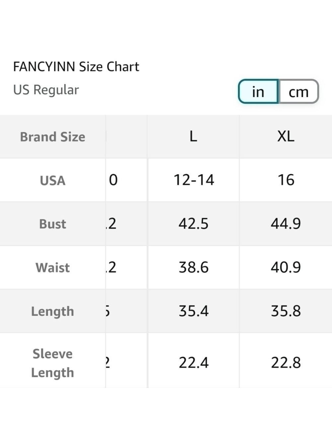Select the 42.5 bust value
Screen dimensions: 332x443
coord(194,224)
